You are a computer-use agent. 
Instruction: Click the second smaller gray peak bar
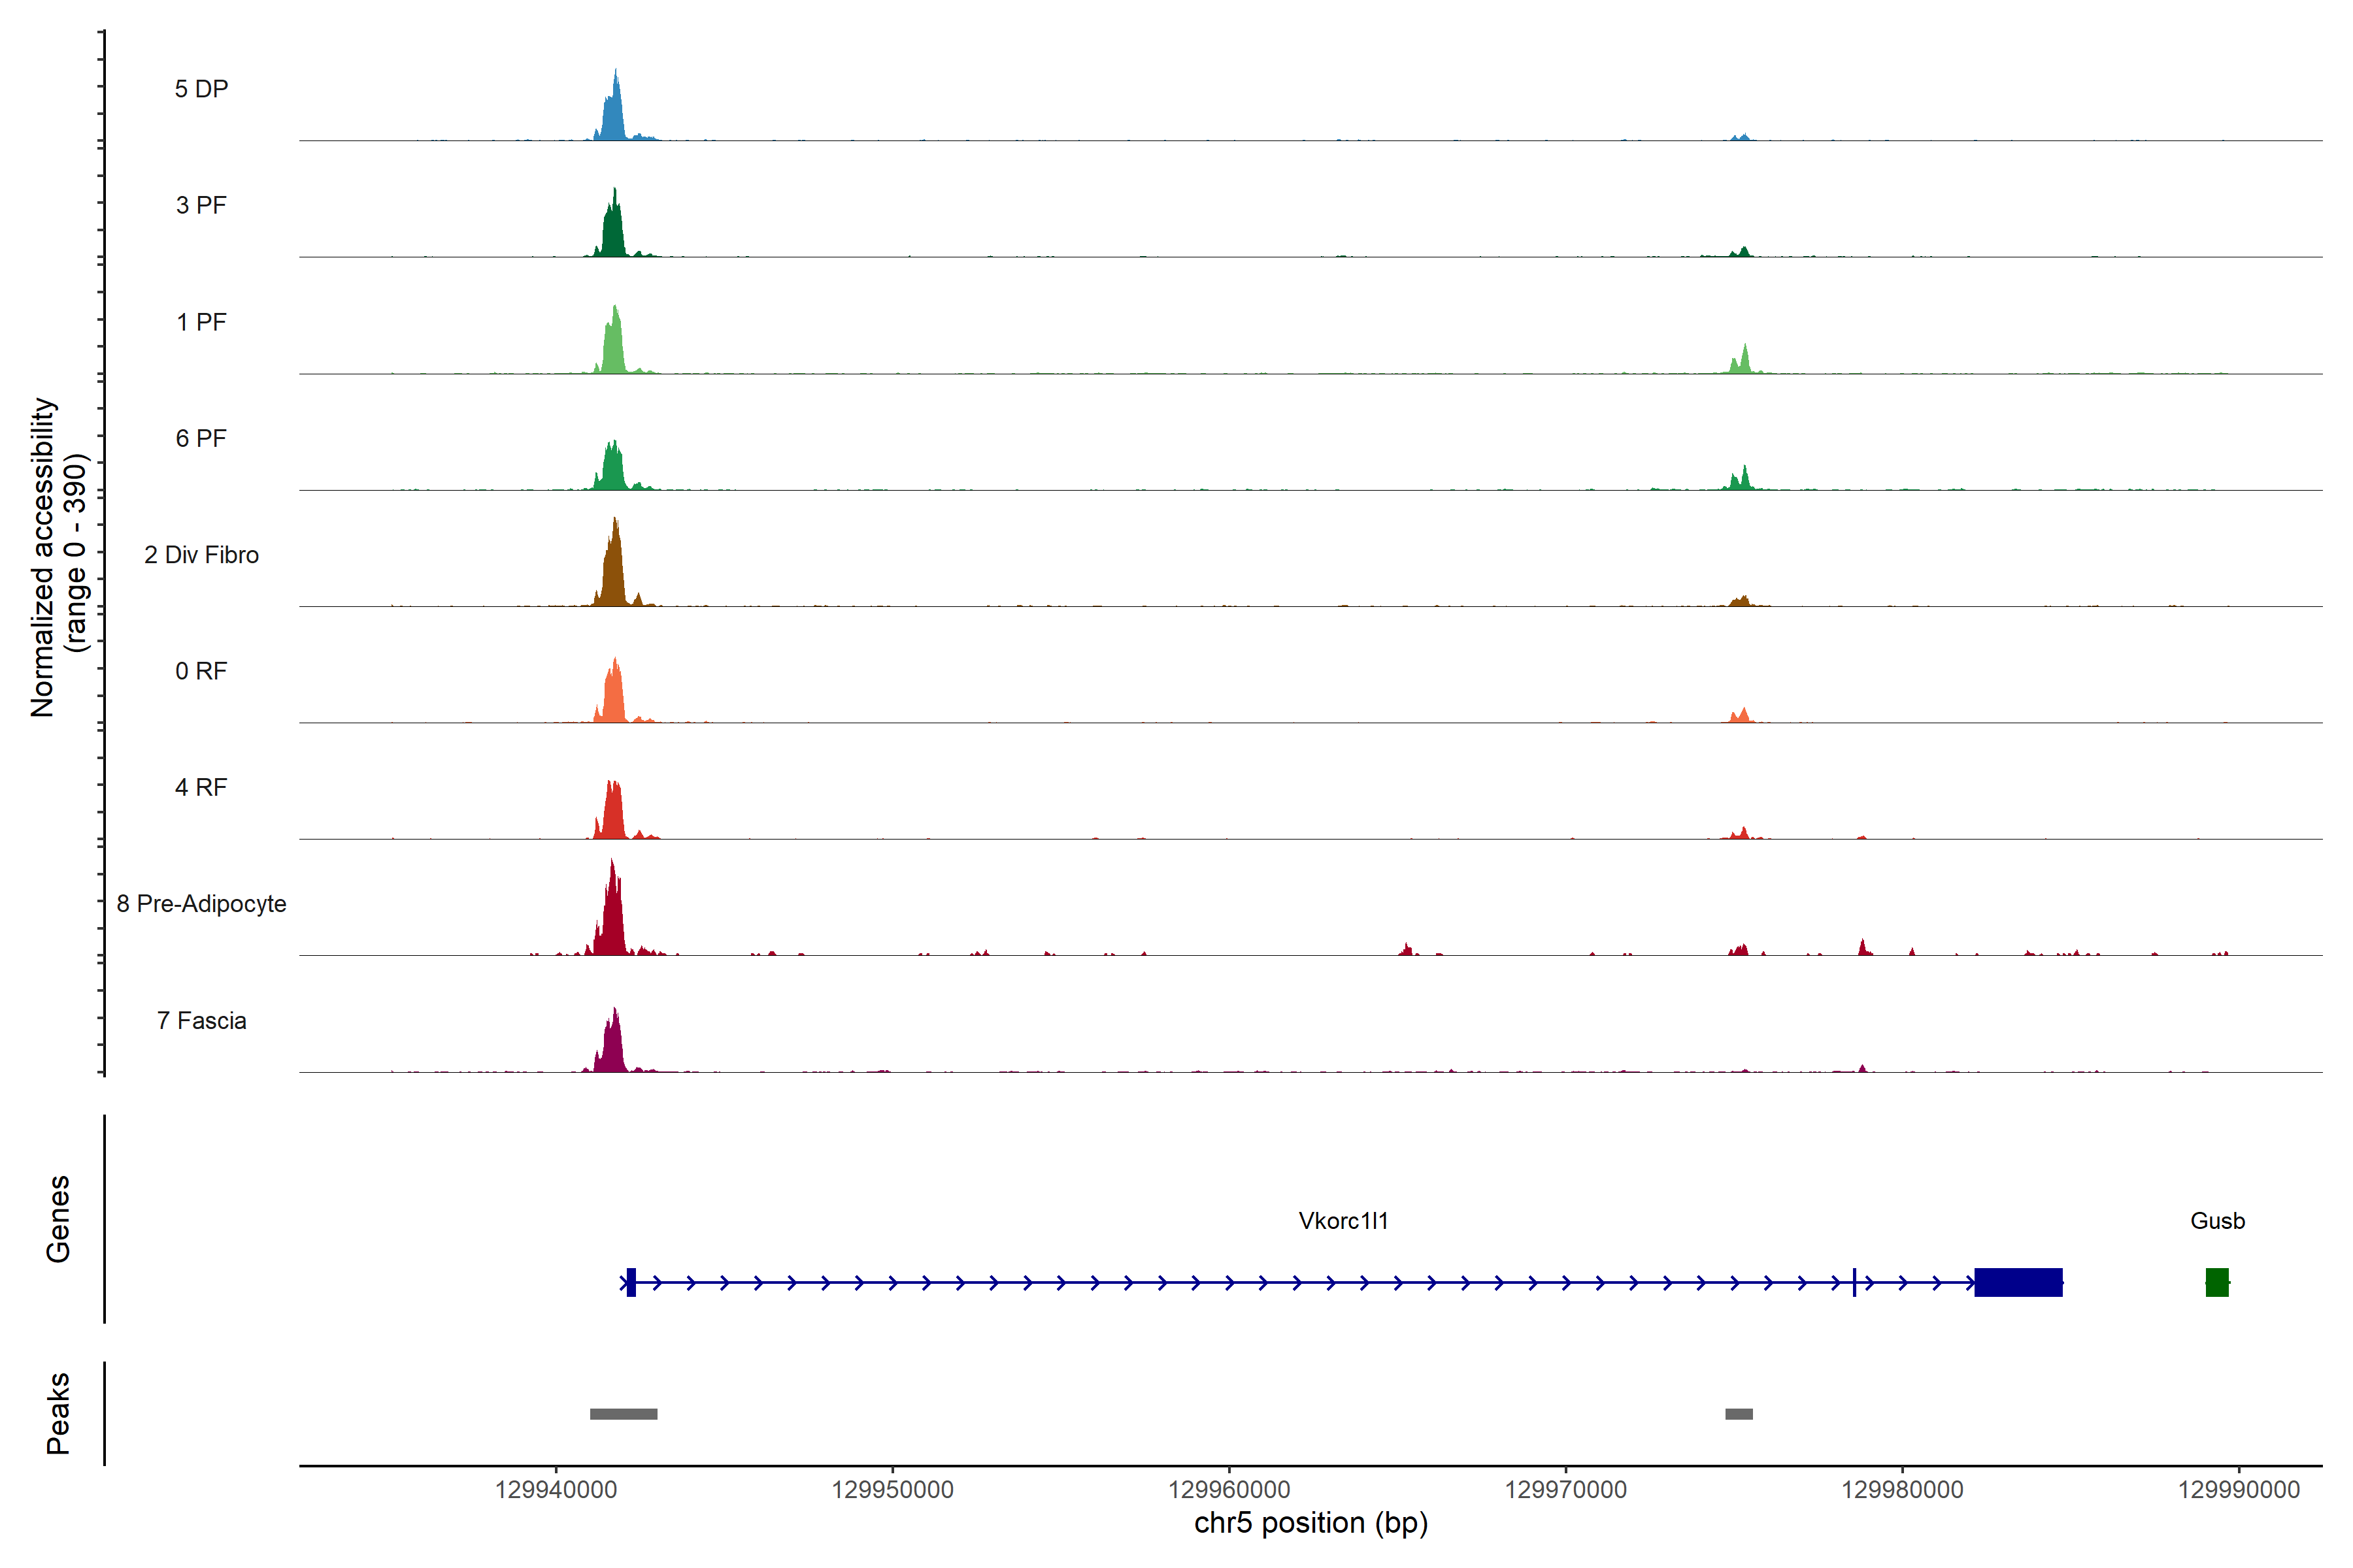point(1739,1414)
